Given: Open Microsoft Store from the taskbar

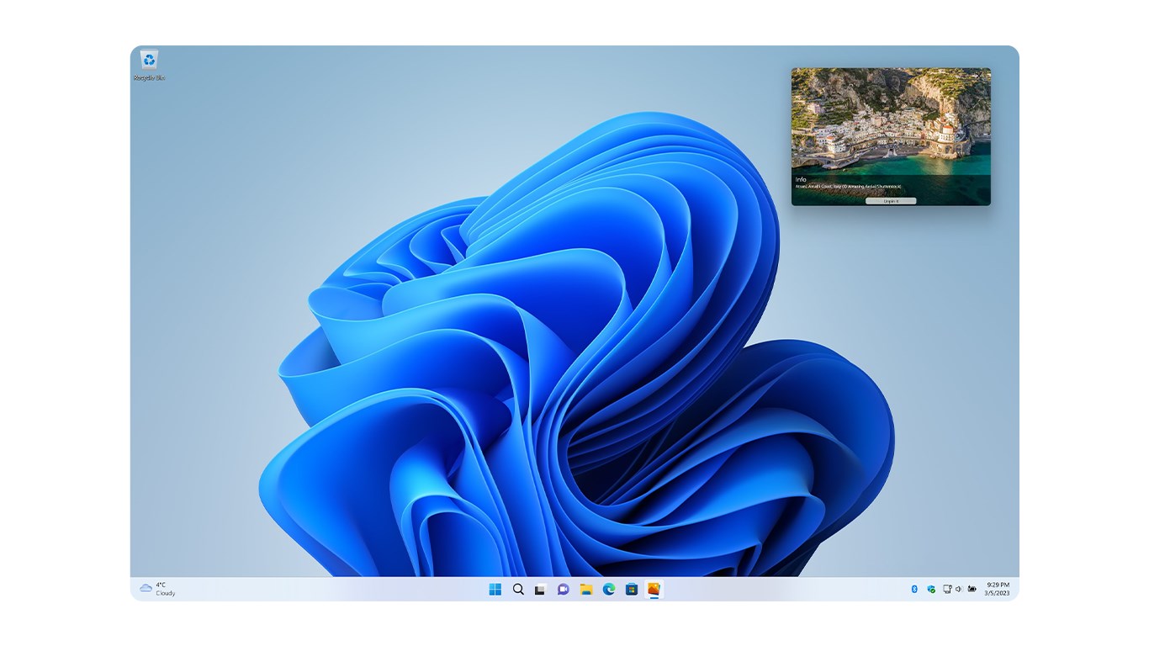Looking at the screenshot, I should tap(632, 589).
